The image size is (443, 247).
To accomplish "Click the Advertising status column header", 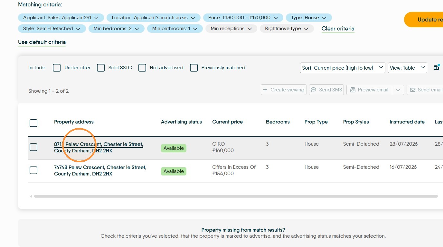I will [181, 122].
